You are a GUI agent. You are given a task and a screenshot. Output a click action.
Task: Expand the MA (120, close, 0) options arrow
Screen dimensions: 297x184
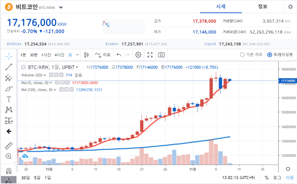(55, 90)
